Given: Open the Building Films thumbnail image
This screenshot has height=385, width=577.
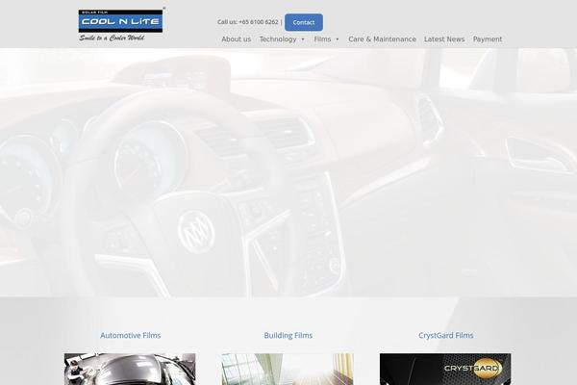Looking at the screenshot, I should coord(288,370).
